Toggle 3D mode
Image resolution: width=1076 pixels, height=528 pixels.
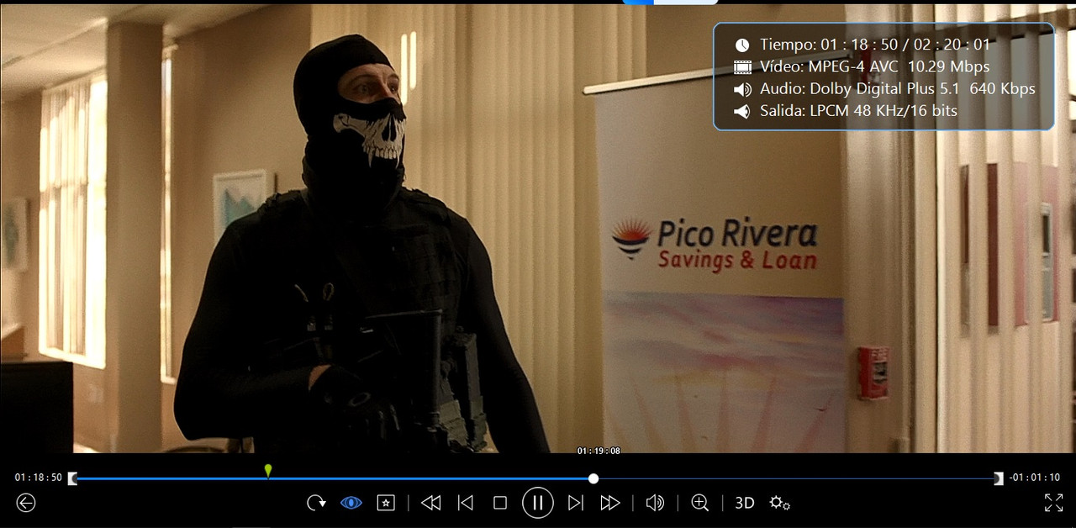pos(745,503)
